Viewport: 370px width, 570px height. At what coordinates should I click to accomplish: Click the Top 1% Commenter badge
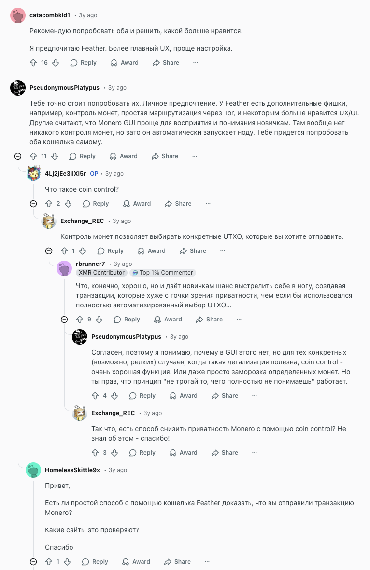pos(162,273)
